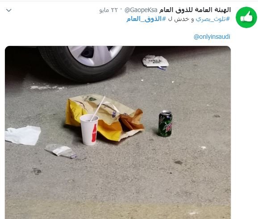Open the tweet date ٢٢ مايو
Screen dimensions: 258x219
click(x=108, y=10)
